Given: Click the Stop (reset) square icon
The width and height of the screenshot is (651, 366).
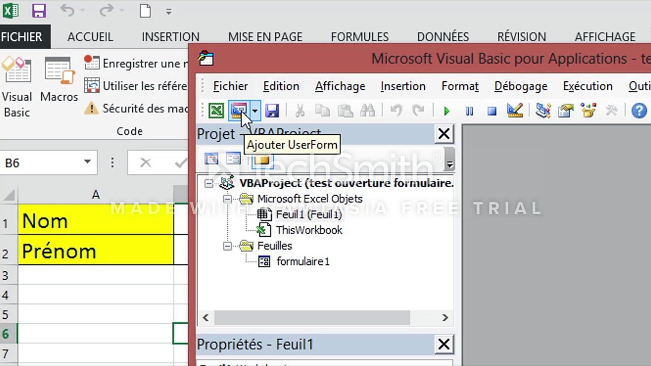Looking at the screenshot, I should (492, 111).
